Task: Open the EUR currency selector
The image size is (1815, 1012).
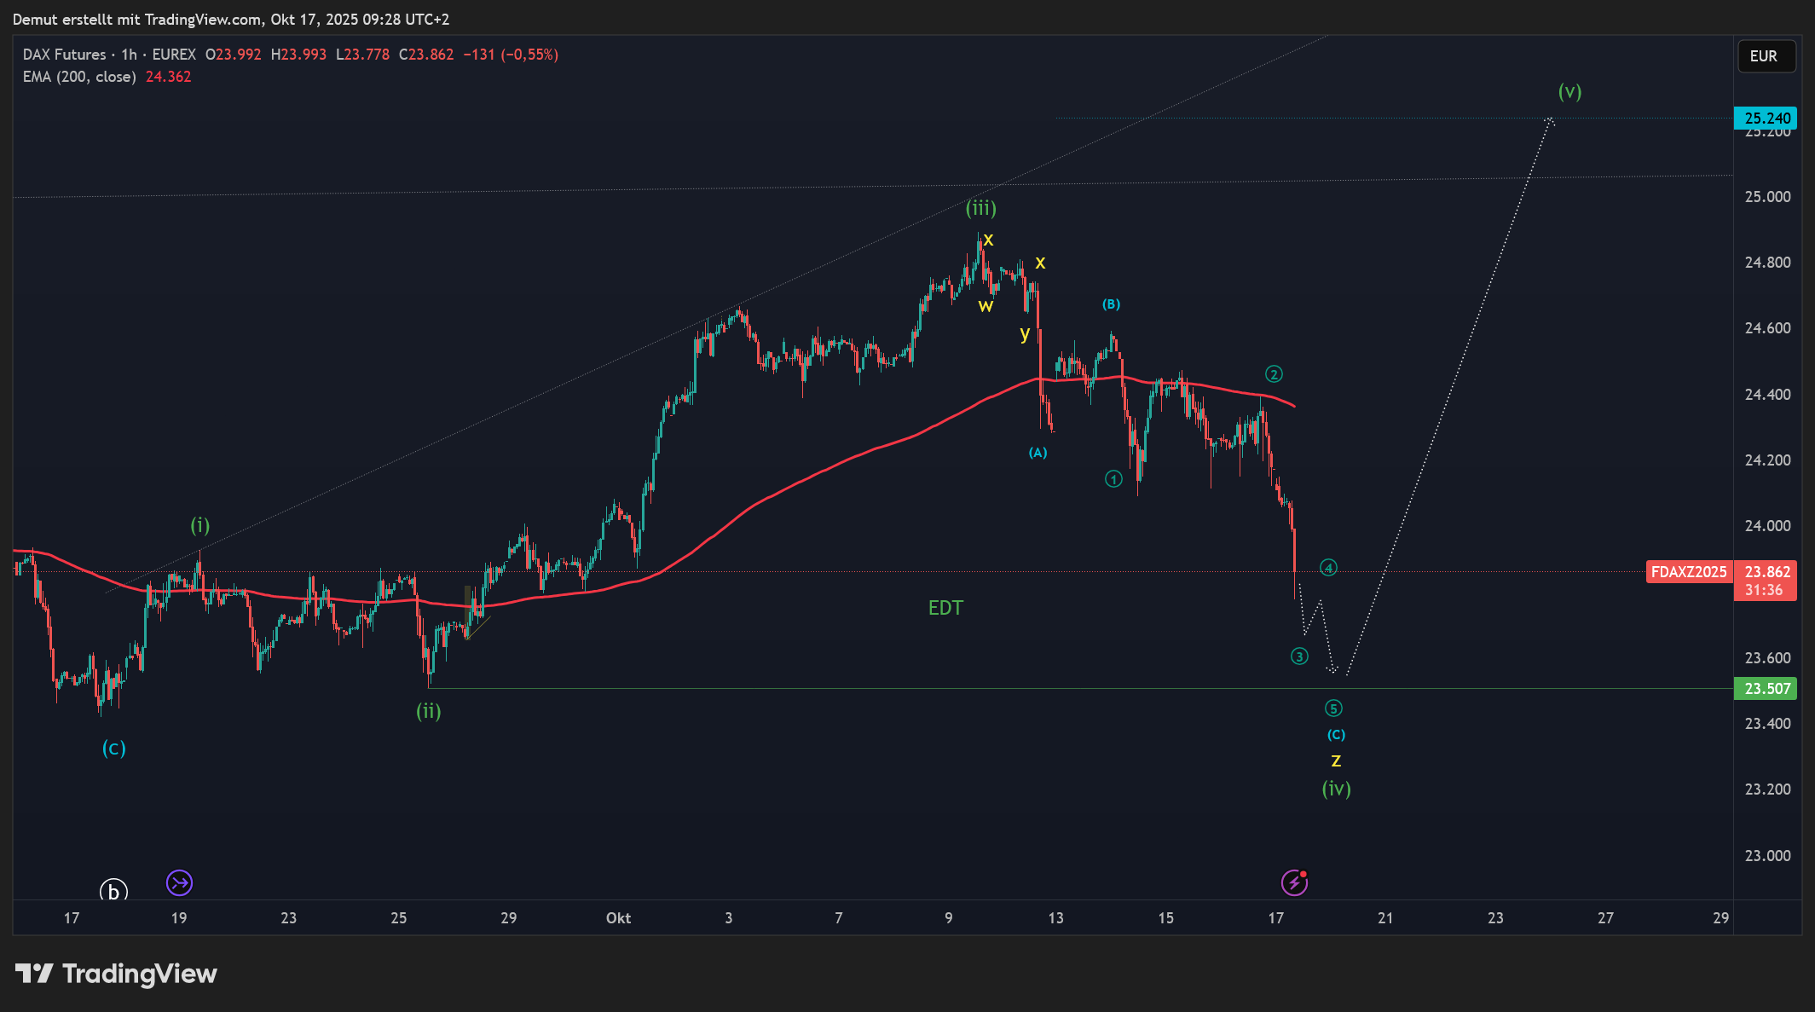Action: 1766,56
